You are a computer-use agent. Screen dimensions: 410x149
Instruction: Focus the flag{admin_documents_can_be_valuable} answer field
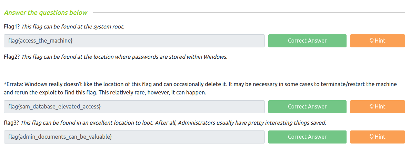[134, 137]
